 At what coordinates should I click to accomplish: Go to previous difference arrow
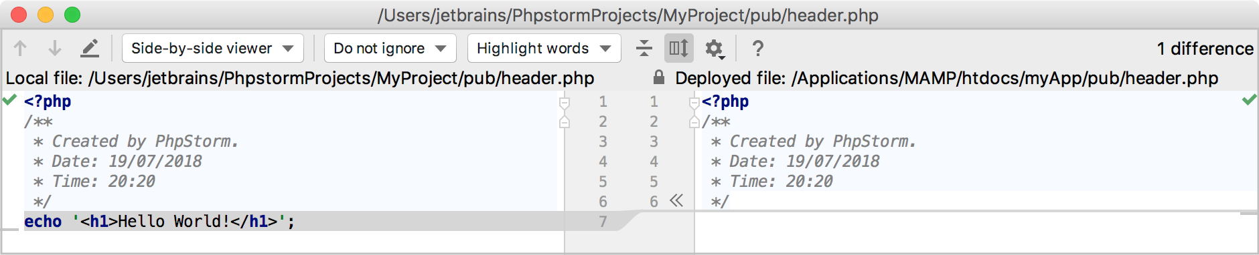[x=20, y=48]
